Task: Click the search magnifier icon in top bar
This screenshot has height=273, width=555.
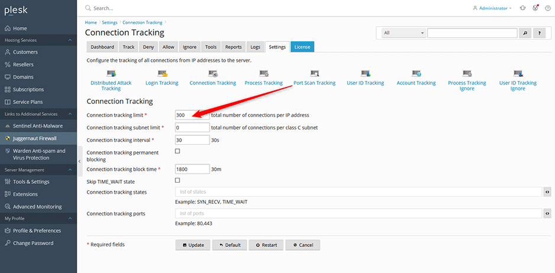Action: [x=88, y=8]
